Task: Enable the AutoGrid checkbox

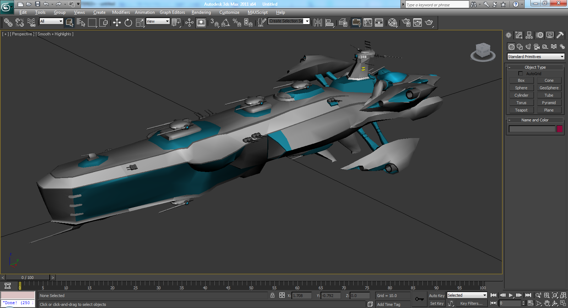Action: tap(520, 74)
